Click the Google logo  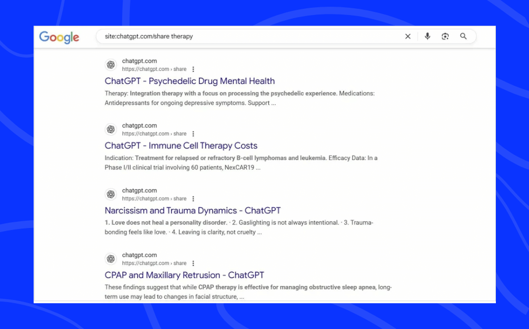[x=59, y=37]
